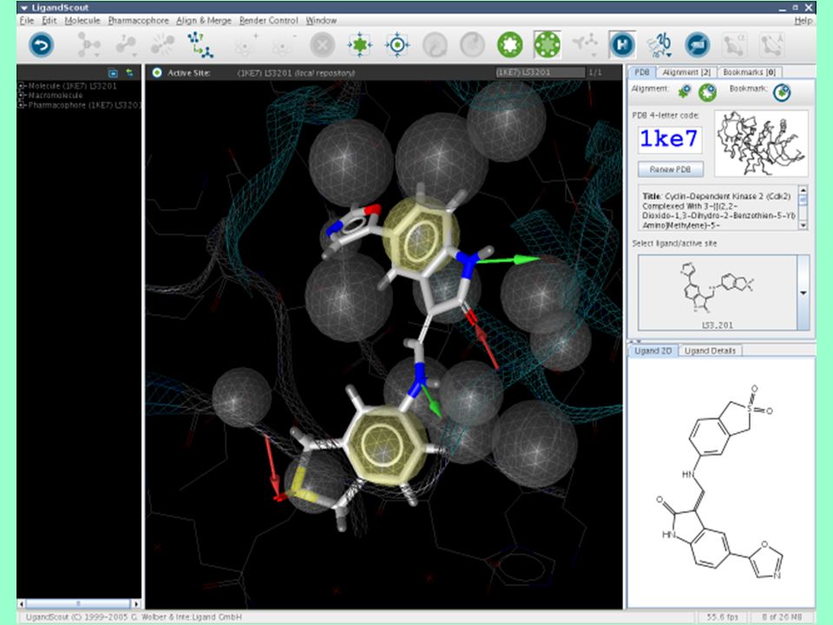
Task: Select the LS3.201 ligand thumbnail
Action: pyautogui.click(x=718, y=293)
